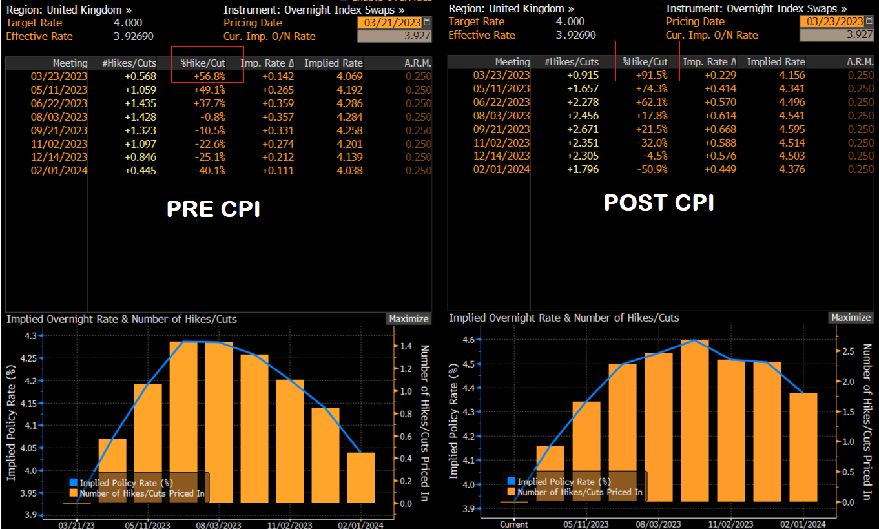Maximize the PRE CPI implied rate chart
Image resolution: width=879 pixels, height=529 pixels.
408,318
